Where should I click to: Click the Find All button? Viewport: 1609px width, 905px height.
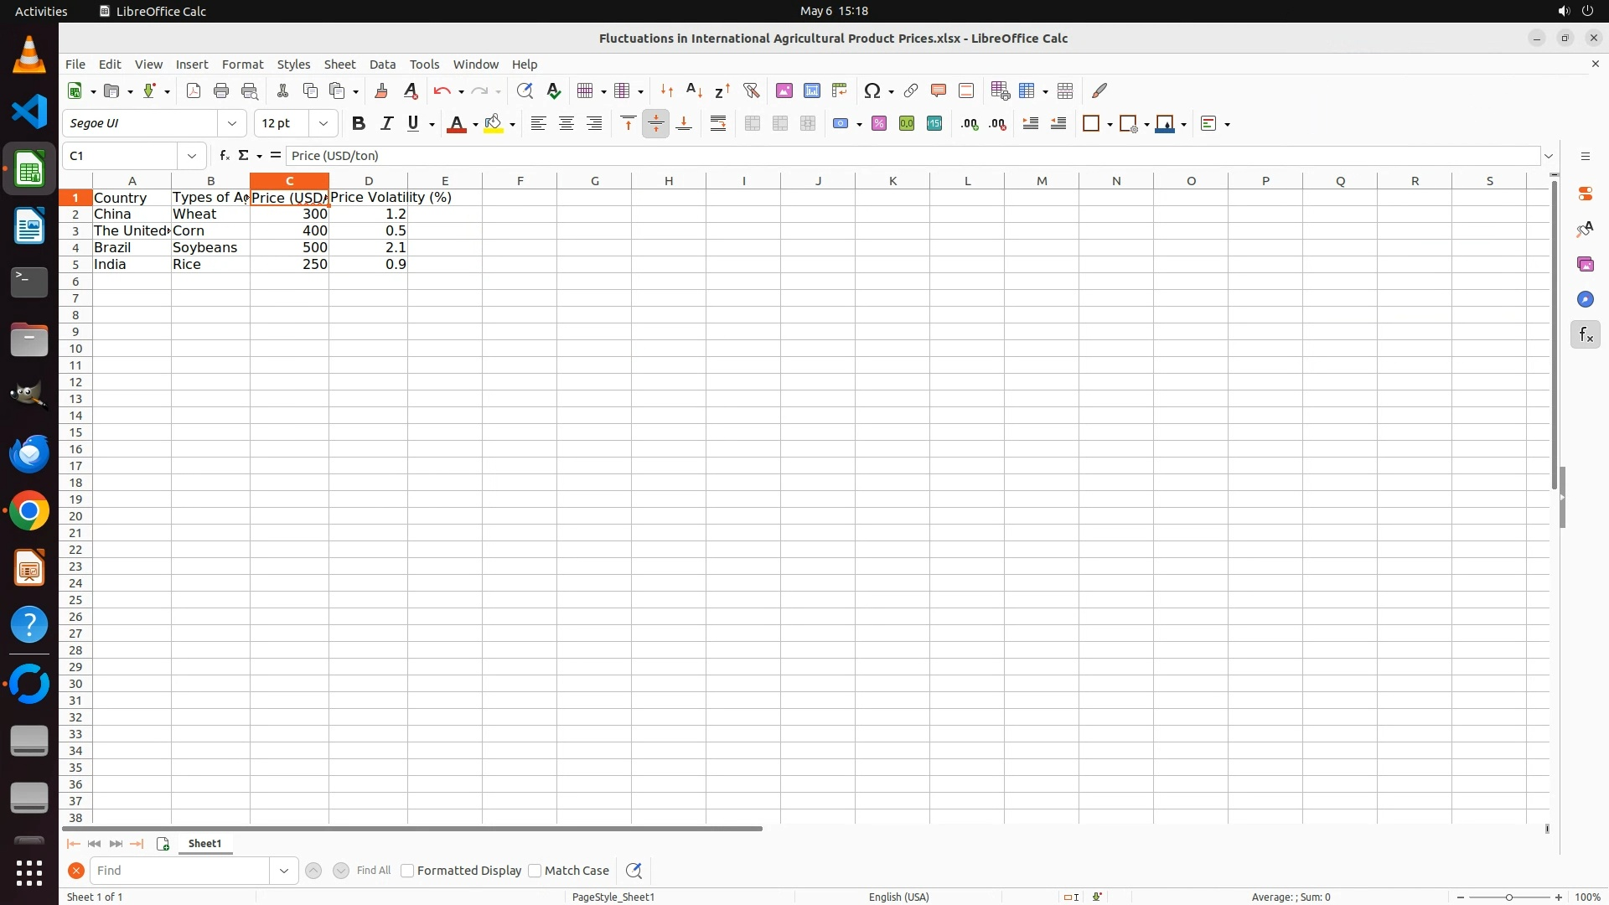coord(373,871)
